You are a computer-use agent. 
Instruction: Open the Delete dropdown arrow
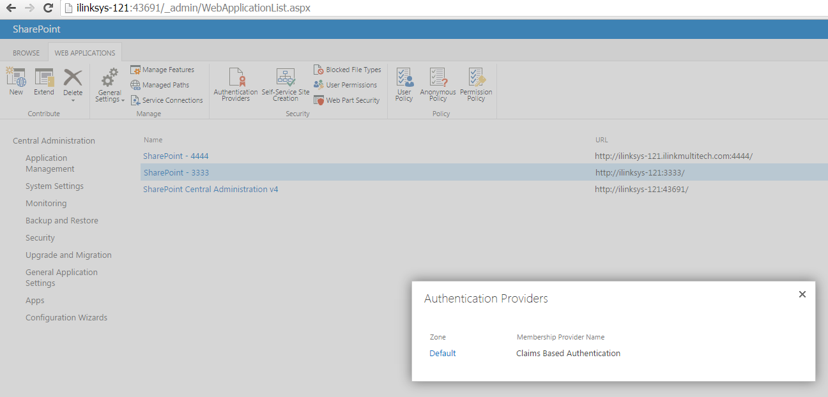73,100
